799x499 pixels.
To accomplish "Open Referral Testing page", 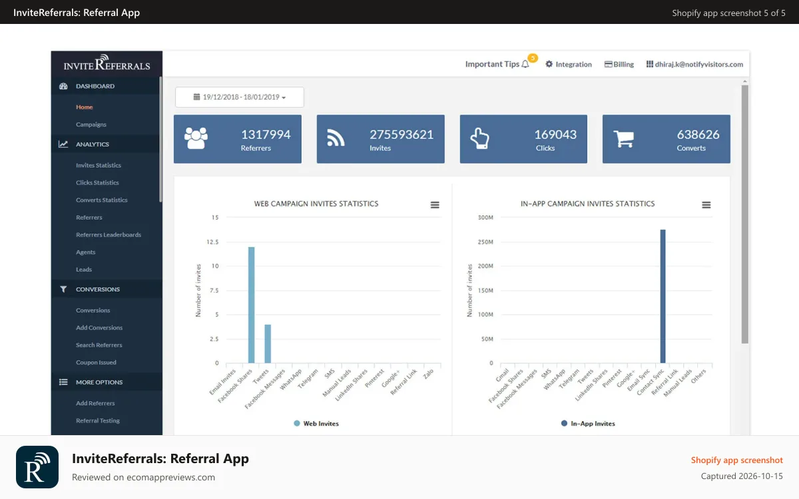I will click(98, 420).
